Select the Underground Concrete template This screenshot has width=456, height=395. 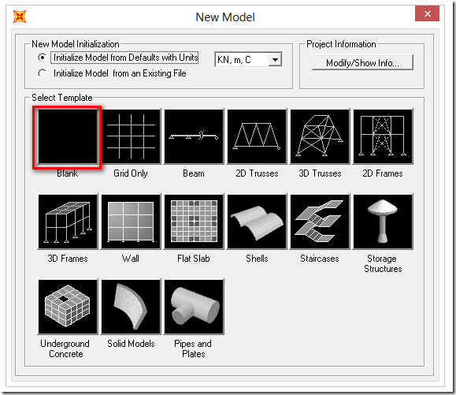(x=68, y=307)
